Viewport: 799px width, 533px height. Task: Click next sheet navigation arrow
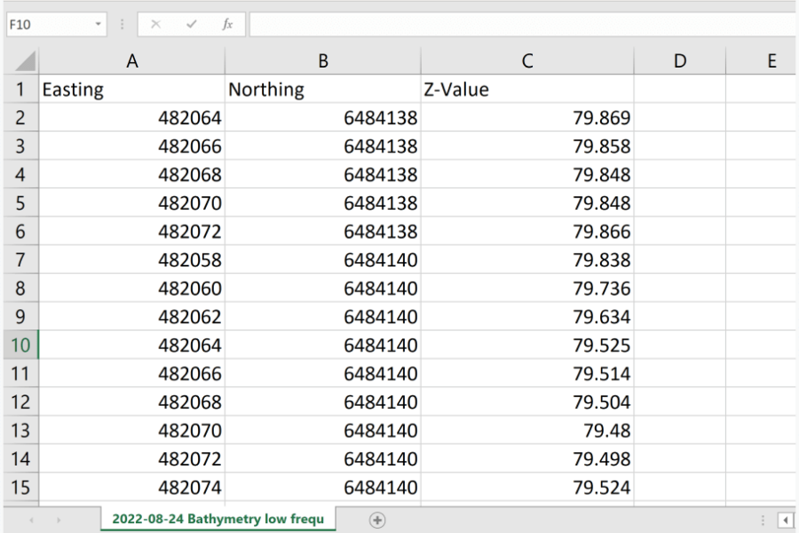click(59, 520)
